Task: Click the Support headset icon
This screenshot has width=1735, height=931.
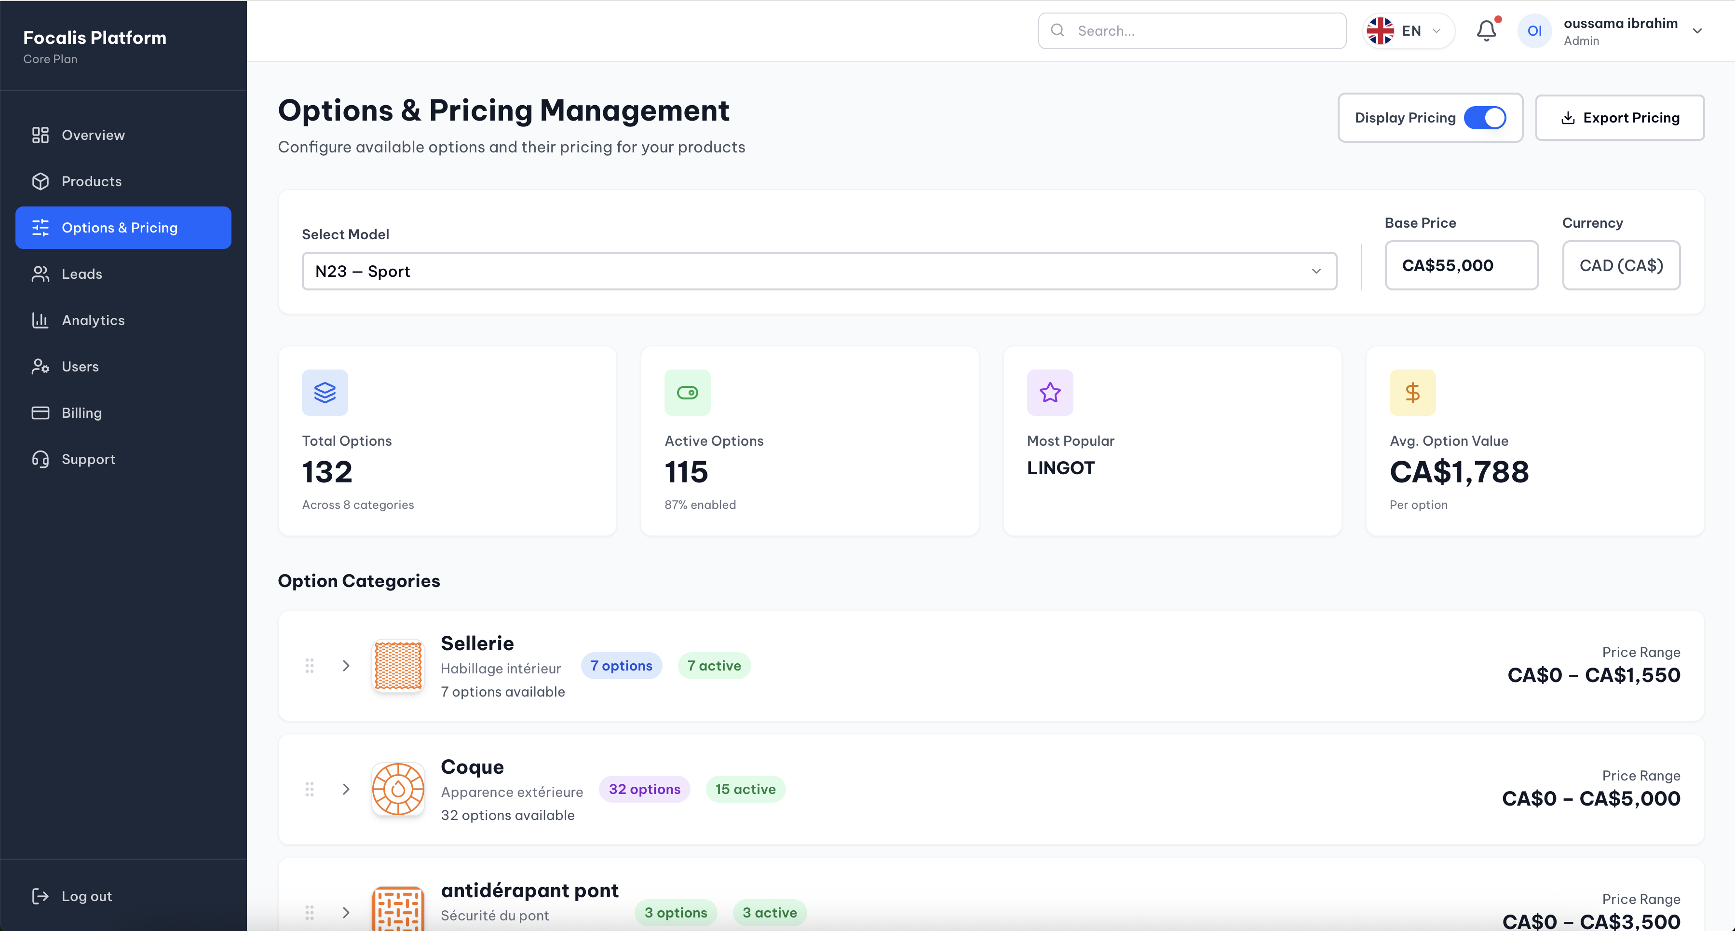Action: point(41,459)
